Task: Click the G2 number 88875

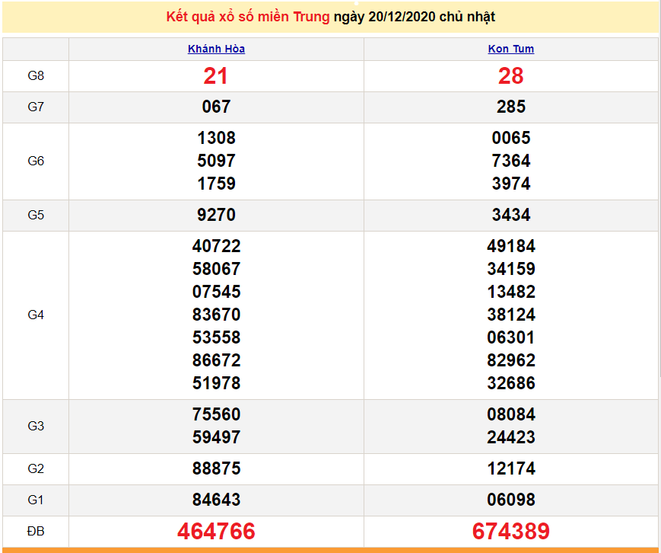Action: point(216,468)
